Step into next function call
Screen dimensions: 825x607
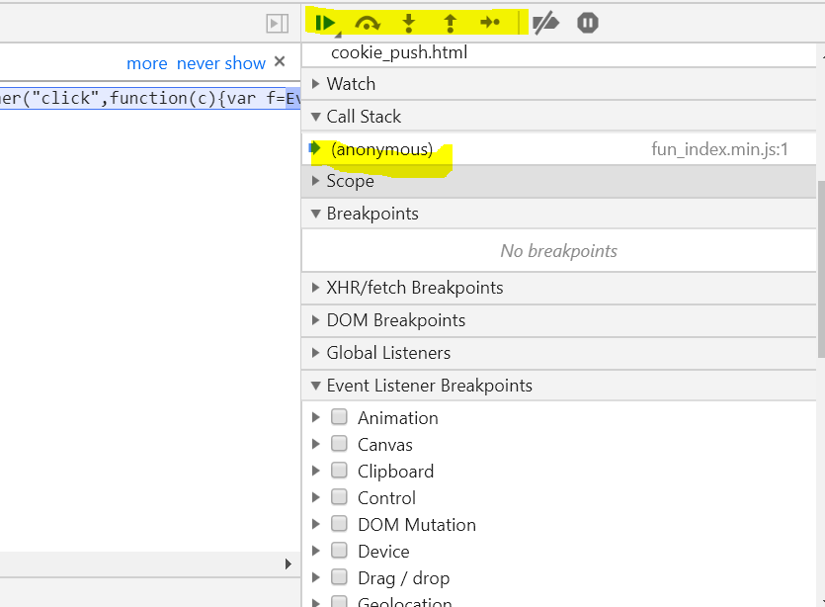pos(408,23)
